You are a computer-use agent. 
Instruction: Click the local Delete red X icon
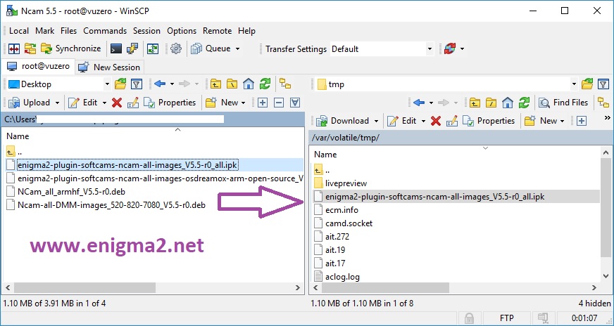(x=117, y=103)
